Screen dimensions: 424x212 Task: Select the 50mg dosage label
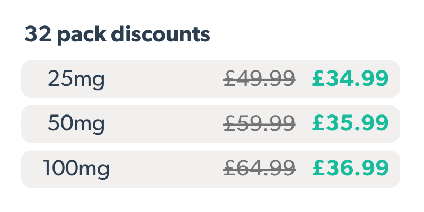[76, 124]
